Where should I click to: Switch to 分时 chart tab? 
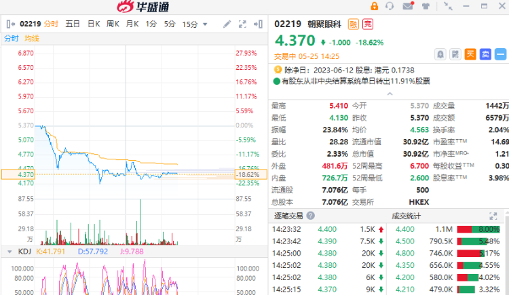51,24
